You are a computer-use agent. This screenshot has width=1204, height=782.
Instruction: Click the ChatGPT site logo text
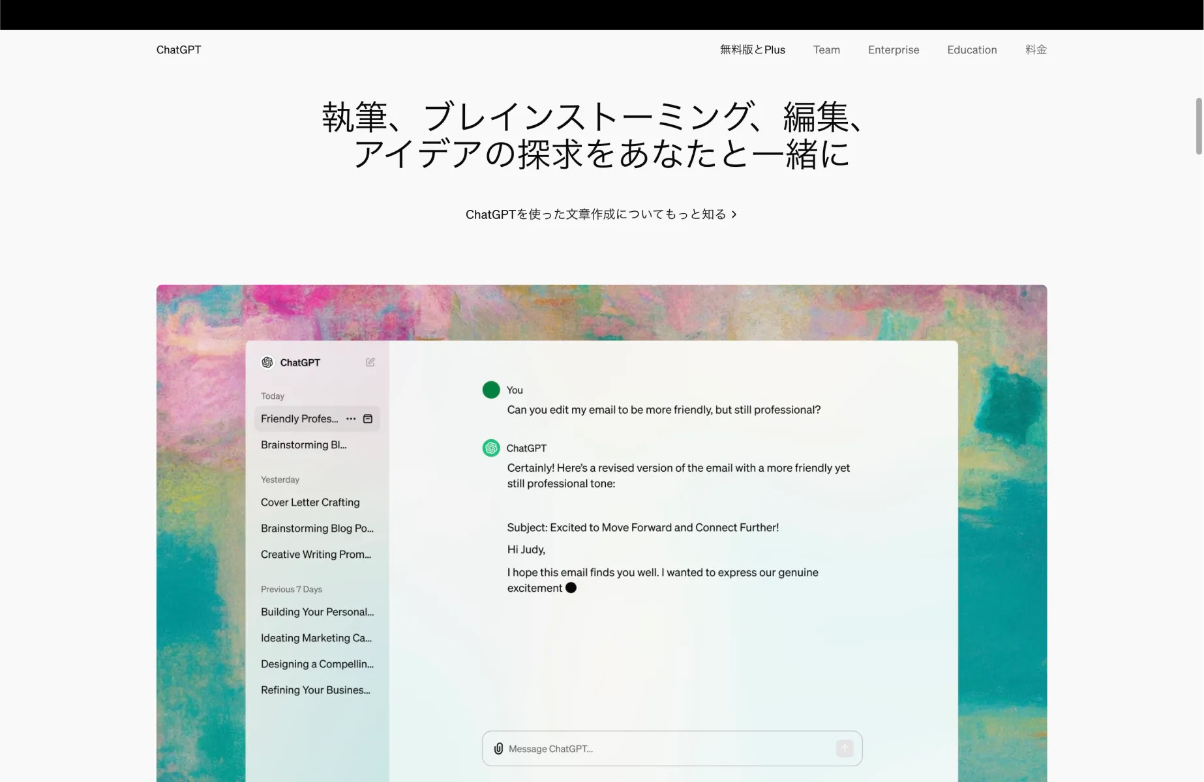(179, 50)
